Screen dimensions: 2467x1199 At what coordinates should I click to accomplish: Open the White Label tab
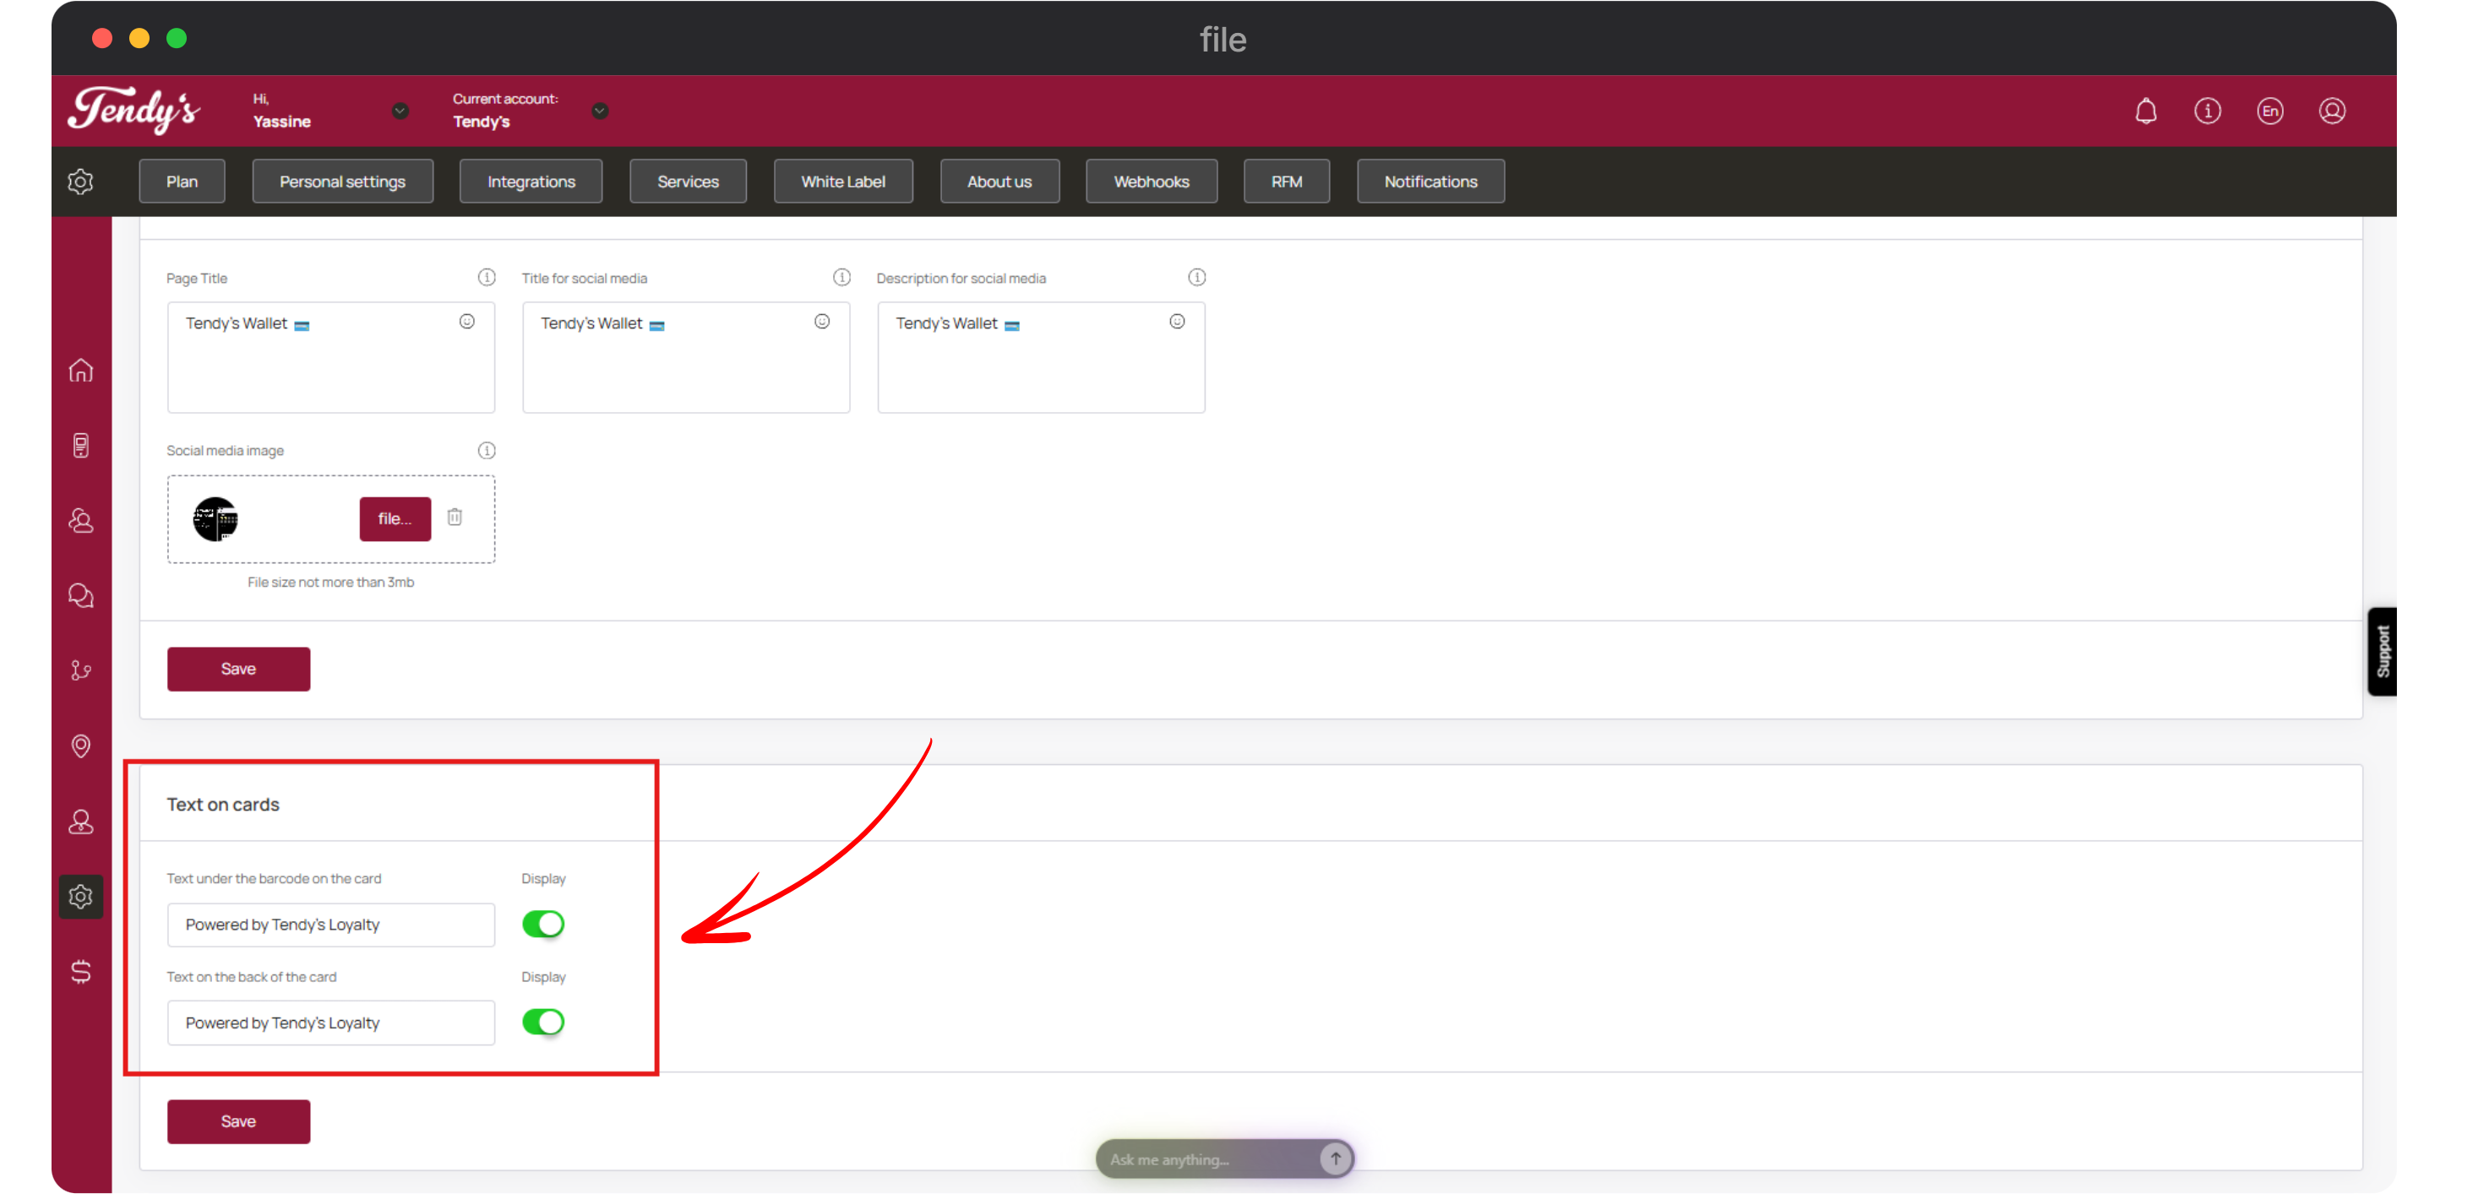click(x=843, y=182)
